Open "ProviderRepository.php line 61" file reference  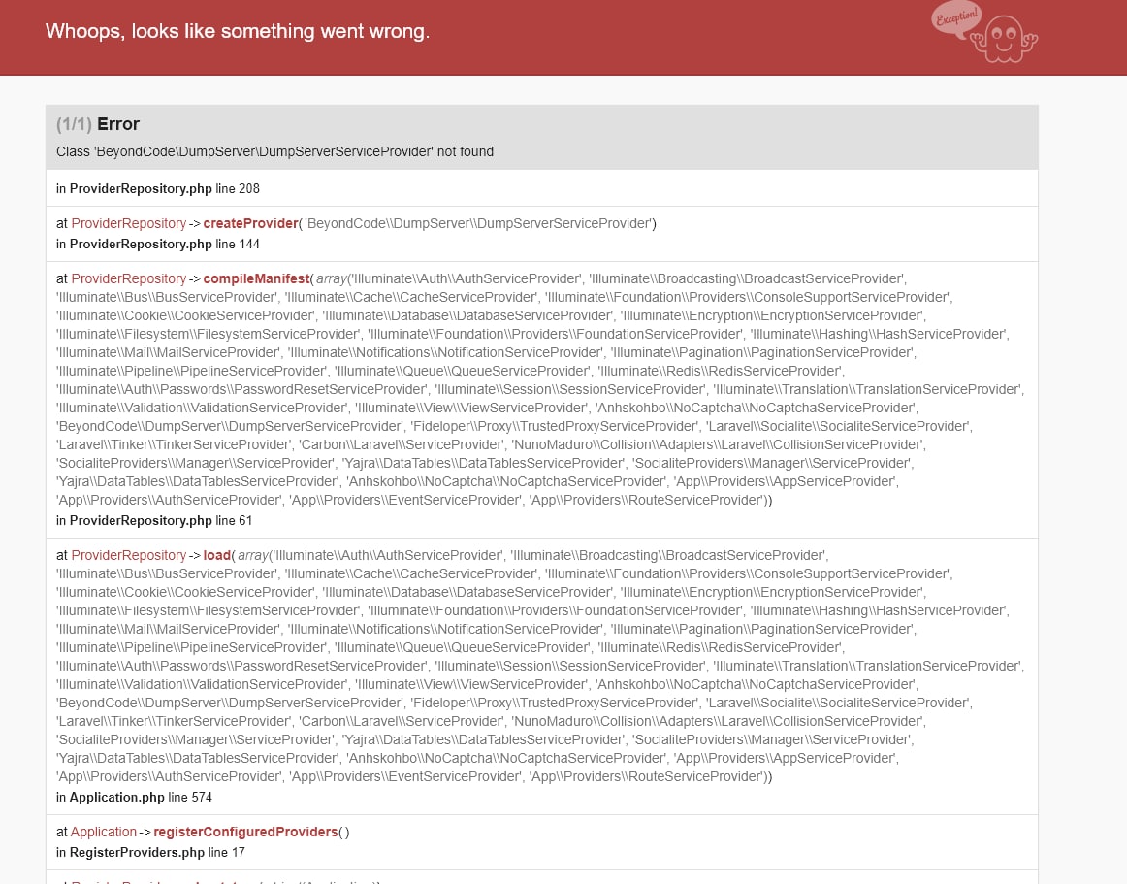point(154,520)
